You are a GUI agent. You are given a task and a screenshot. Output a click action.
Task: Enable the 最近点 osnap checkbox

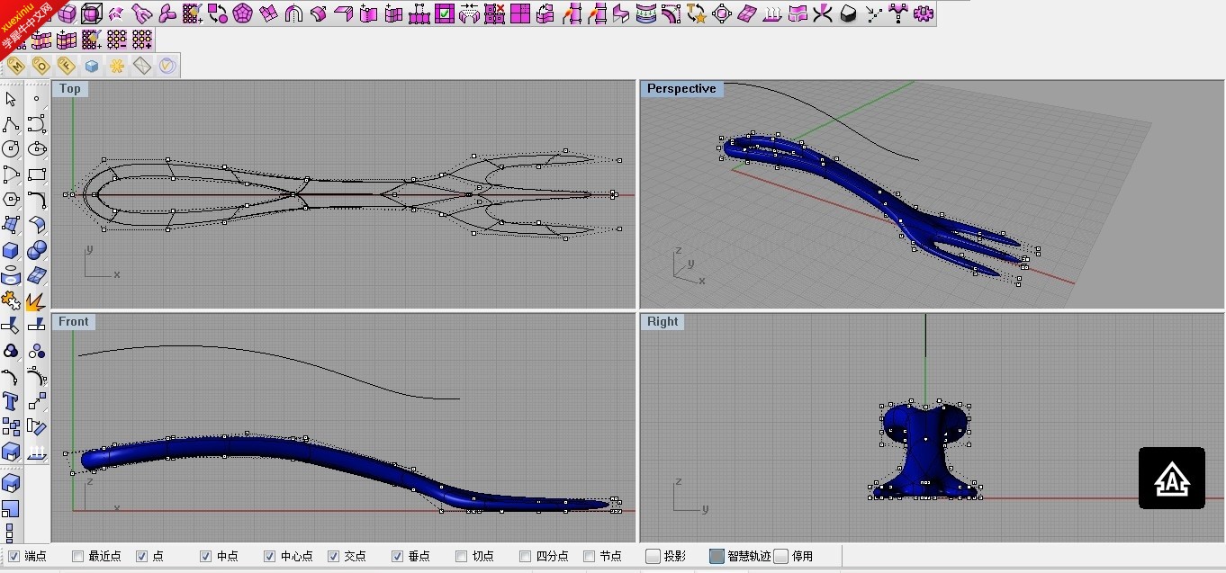click(x=77, y=556)
